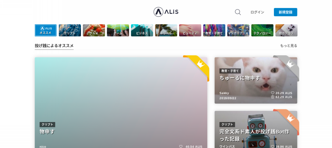
Task: Click the 39.96 ALIS value
Action: click(284, 147)
